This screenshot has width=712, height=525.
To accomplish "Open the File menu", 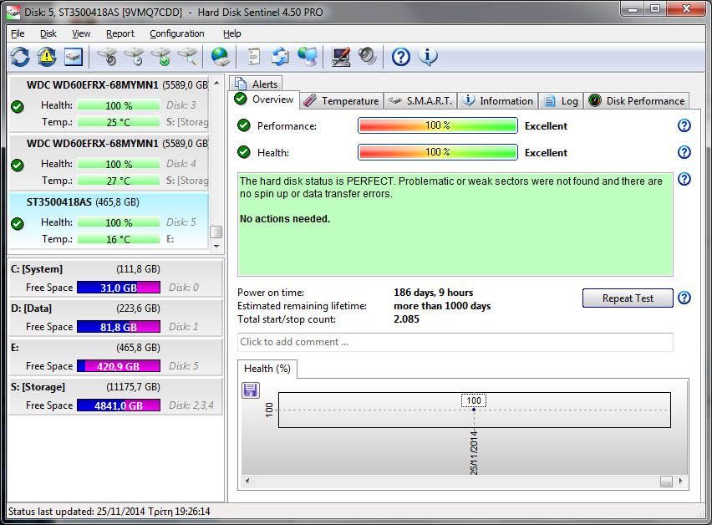I will pyautogui.click(x=18, y=33).
